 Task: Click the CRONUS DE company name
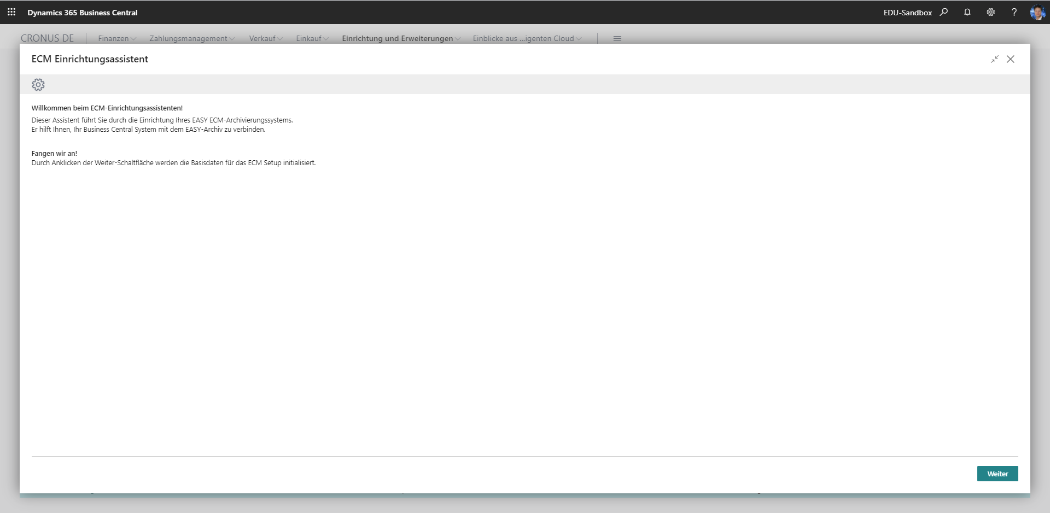coord(47,38)
